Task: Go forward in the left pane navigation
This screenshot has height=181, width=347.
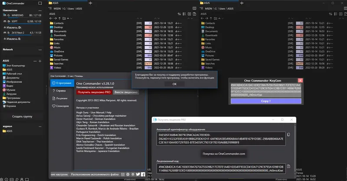Action: coord(56,18)
